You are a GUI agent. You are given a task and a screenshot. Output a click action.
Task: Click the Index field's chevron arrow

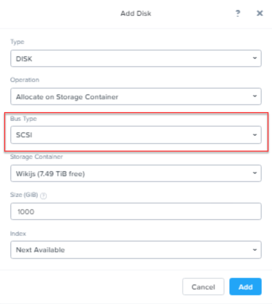click(255, 250)
